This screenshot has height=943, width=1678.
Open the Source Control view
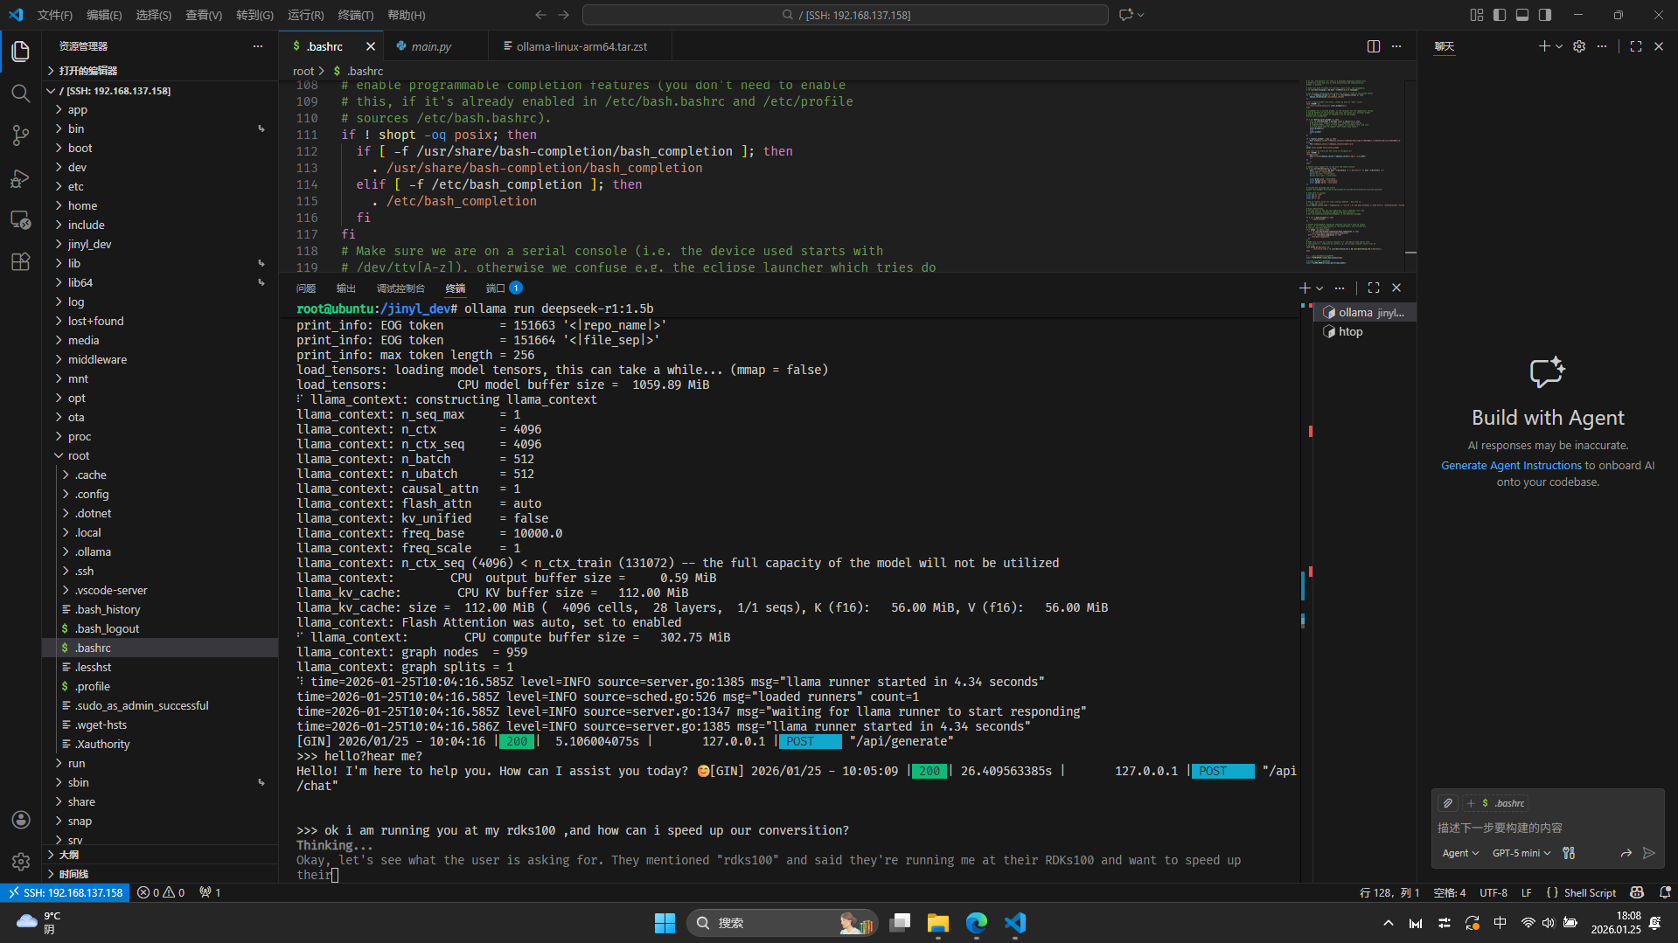pyautogui.click(x=21, y=135)
